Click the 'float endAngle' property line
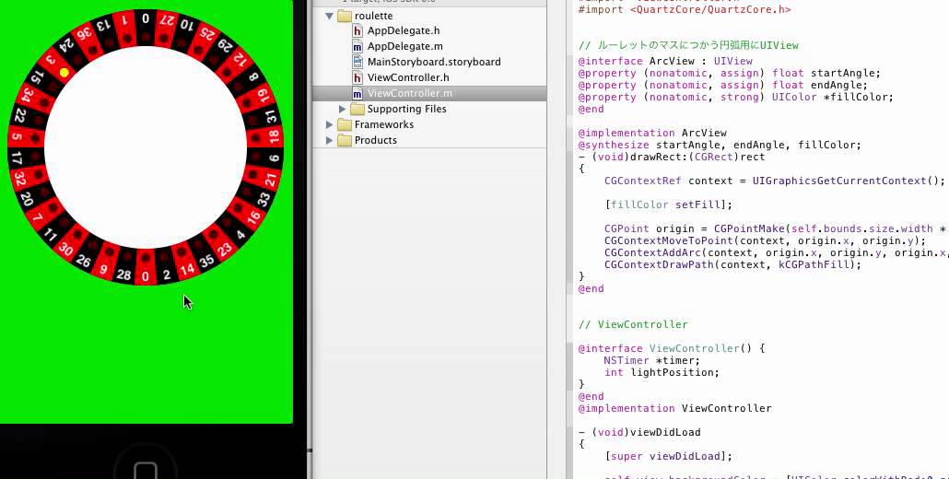 point(722,86)
